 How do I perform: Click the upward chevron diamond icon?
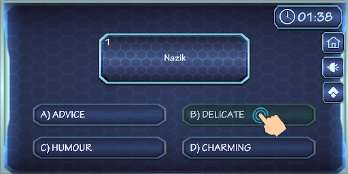click(333, 92)
